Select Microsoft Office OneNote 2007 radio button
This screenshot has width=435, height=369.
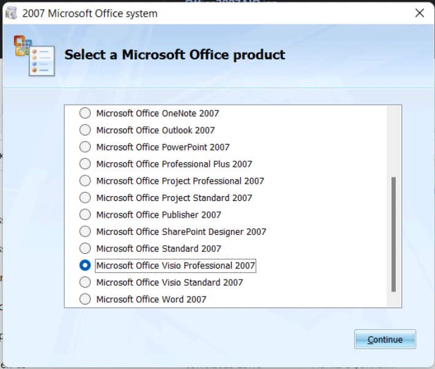[x=85, y=113]
